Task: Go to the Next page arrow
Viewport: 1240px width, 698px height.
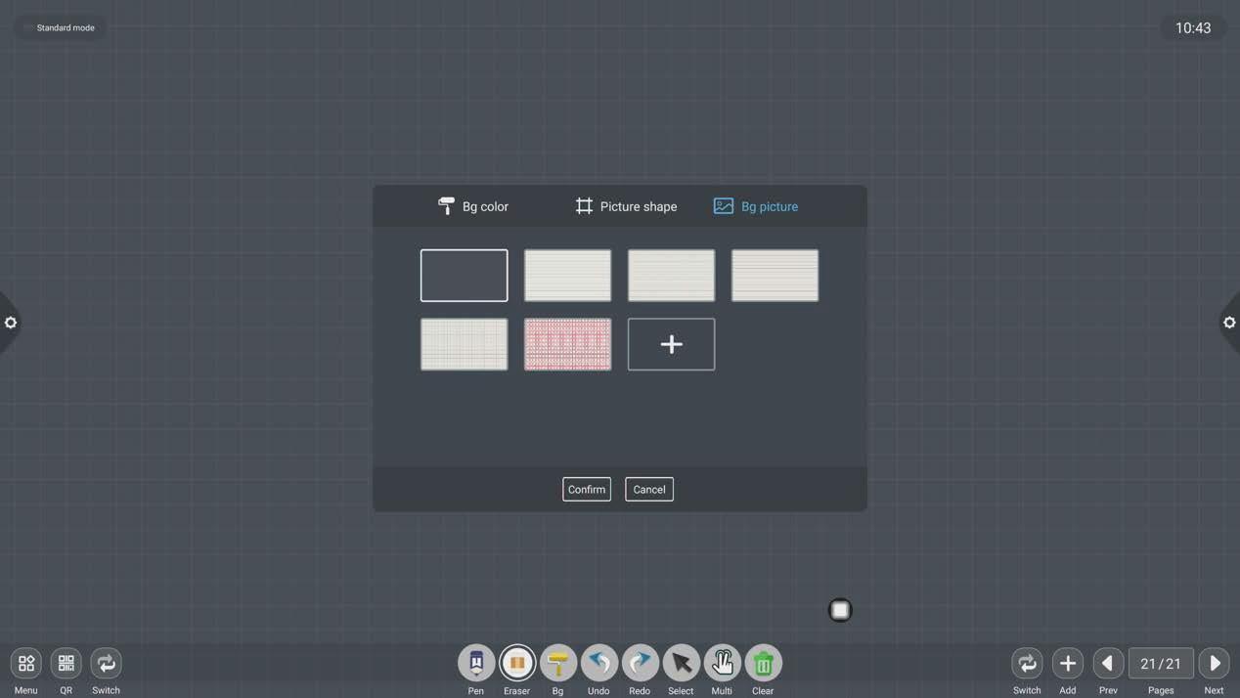Action: [1214, 663]
